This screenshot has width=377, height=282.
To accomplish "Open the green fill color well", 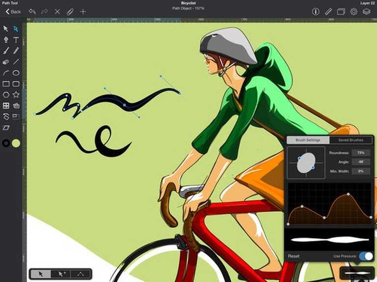I will point(16,143).
